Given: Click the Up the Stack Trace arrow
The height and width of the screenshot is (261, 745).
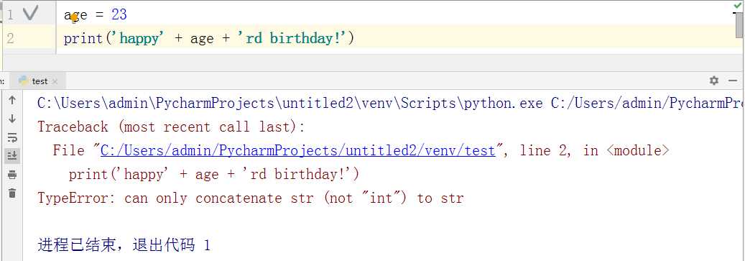Looking at the screenshot, I should (x=12, y=100).
